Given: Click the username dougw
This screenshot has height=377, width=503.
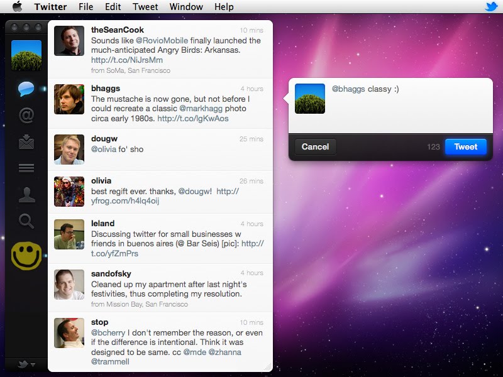Looking at the screenshot, I should [x=104, y=139].
